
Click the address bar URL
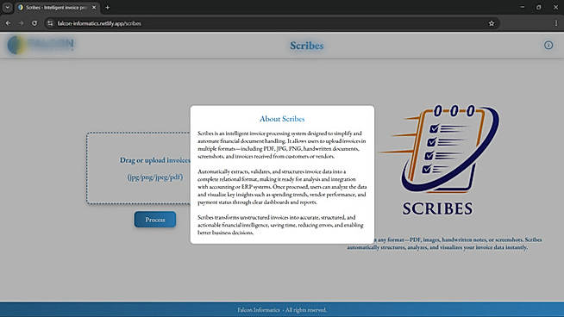[x=99, y=23]
